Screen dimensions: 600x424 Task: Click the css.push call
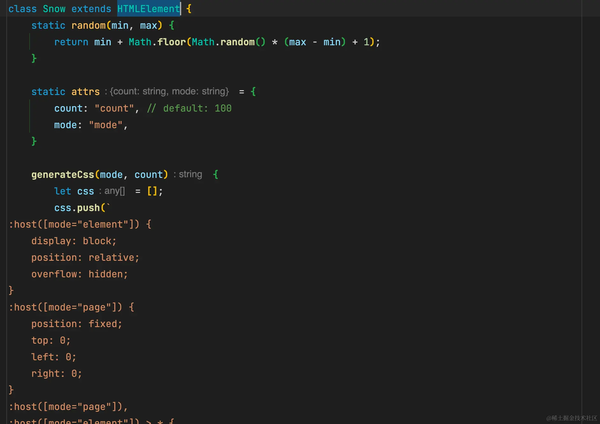77,208
